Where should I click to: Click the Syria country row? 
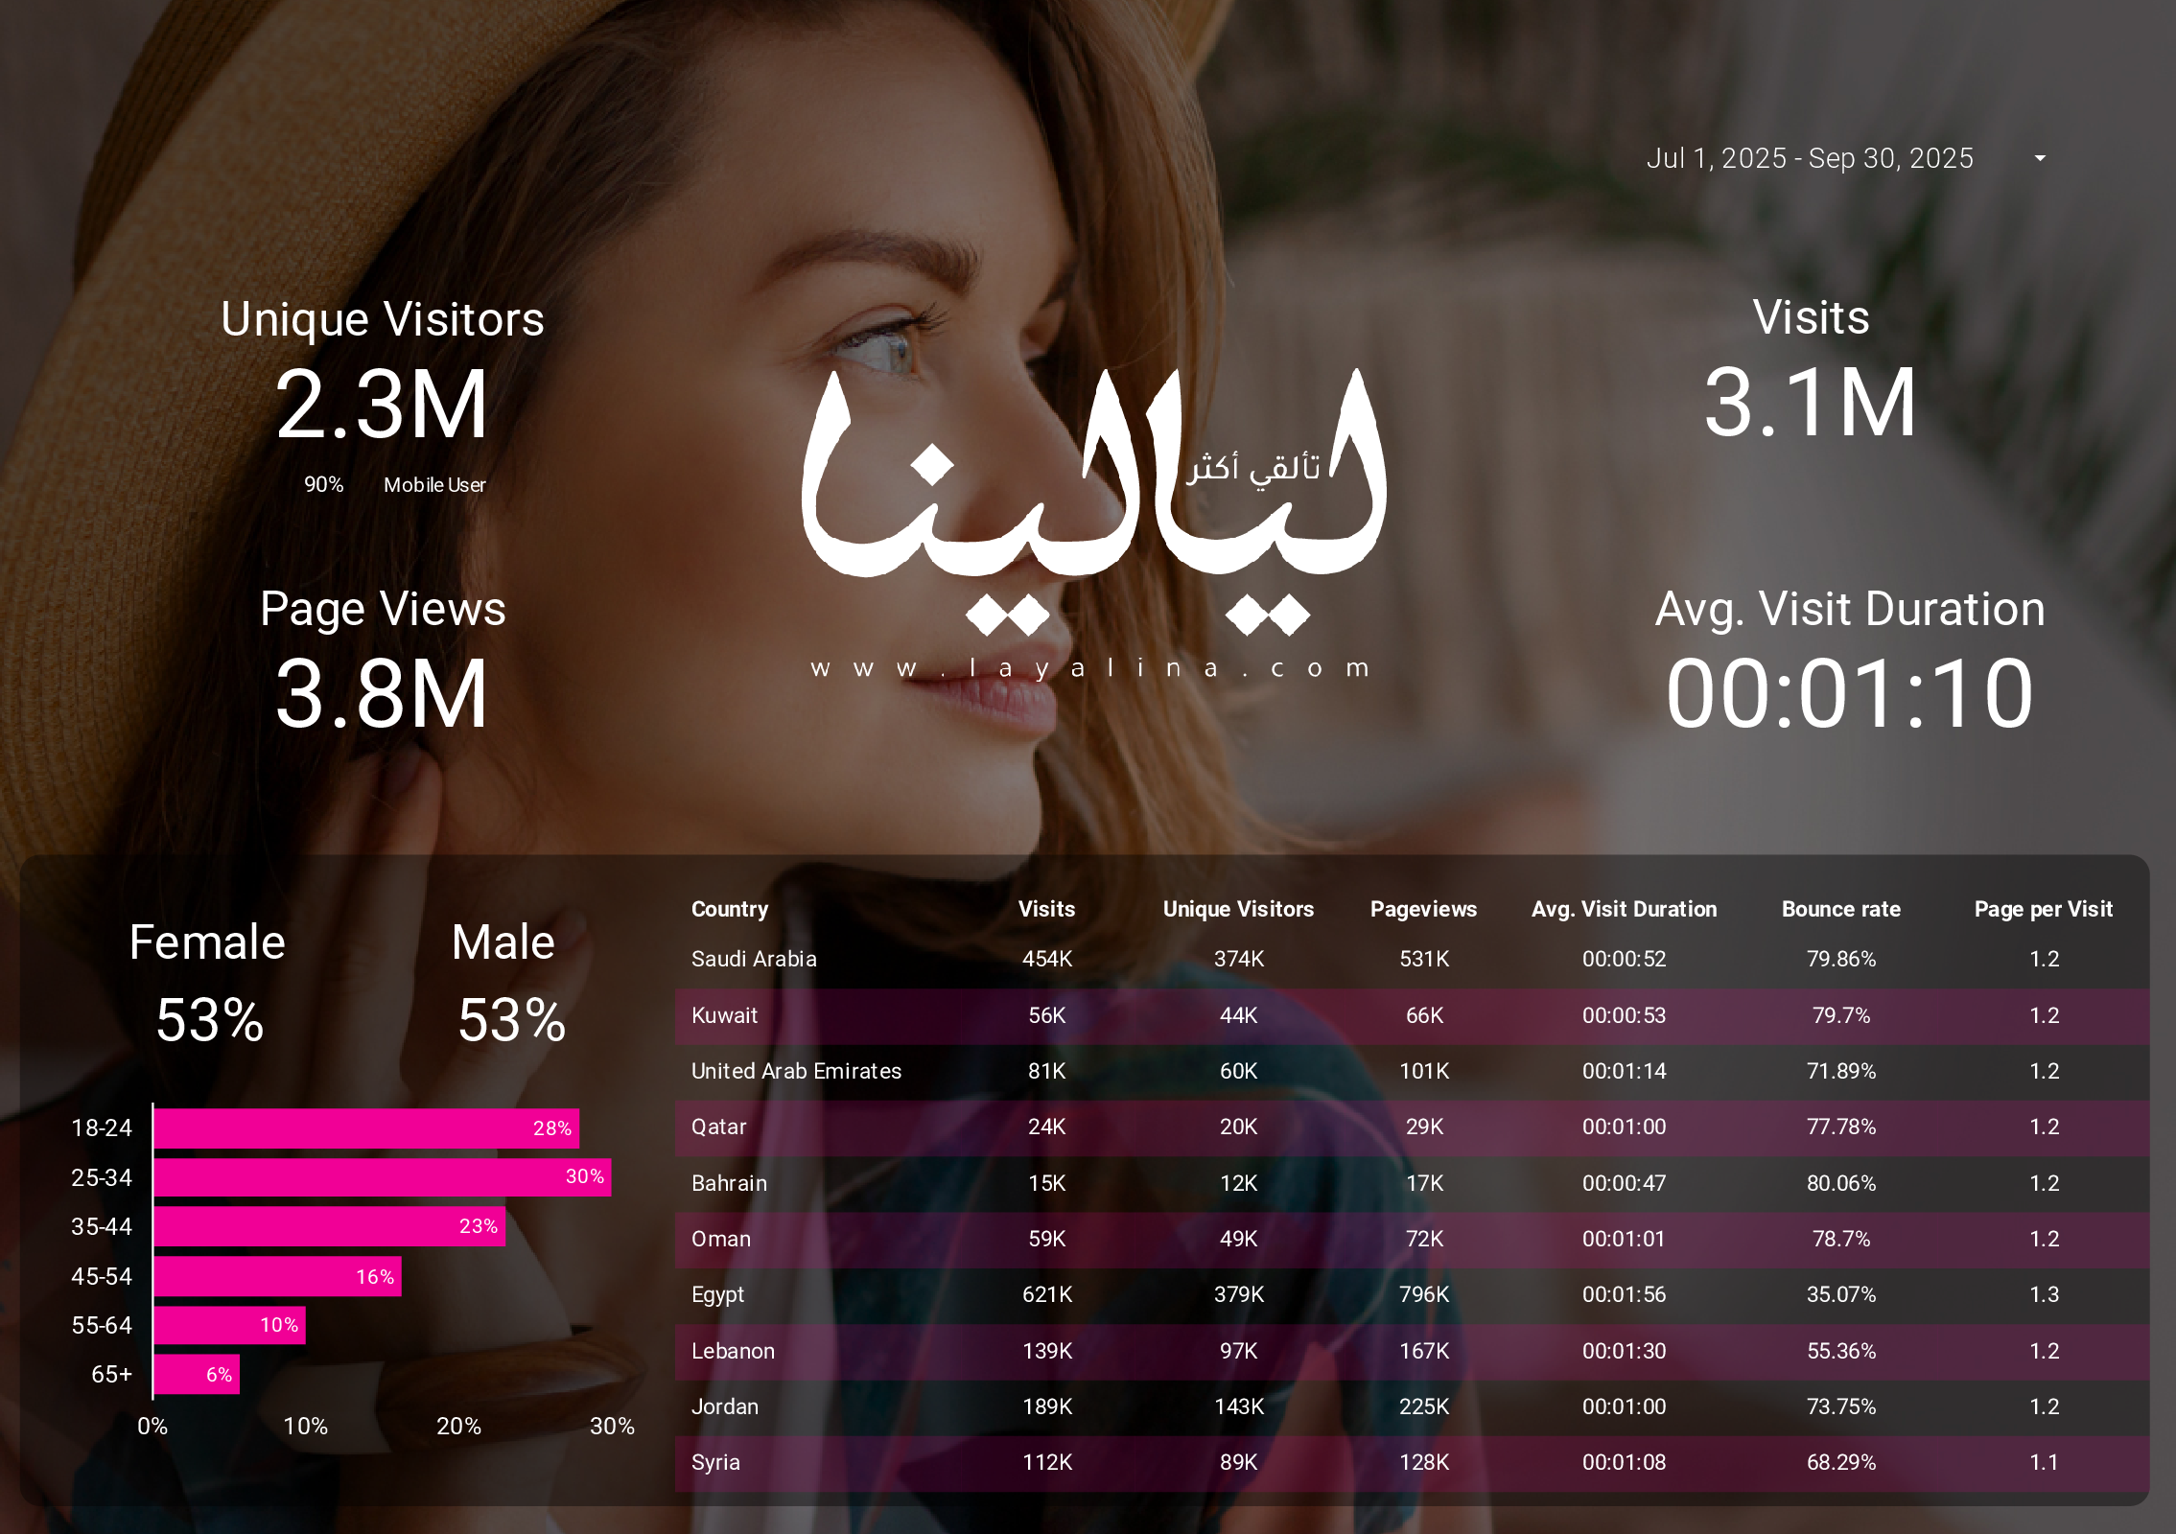[x=715, y=1462]
